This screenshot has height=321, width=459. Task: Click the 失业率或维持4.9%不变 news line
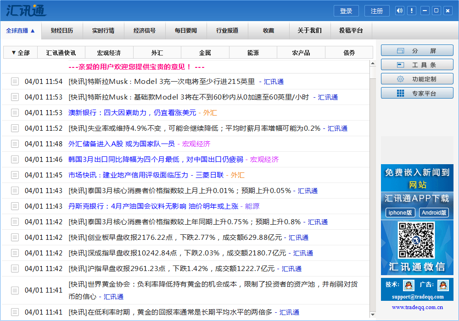(194, 128)
